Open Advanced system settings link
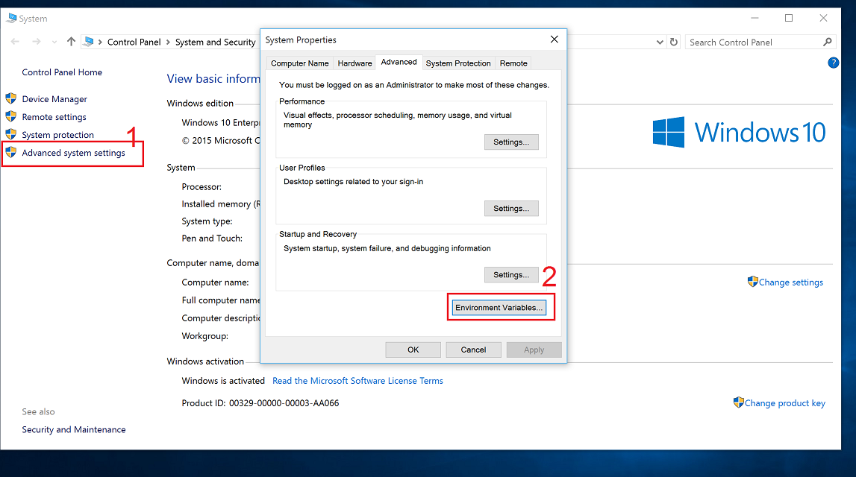Viewport: 856px width, 477px height. click(74, 153)
